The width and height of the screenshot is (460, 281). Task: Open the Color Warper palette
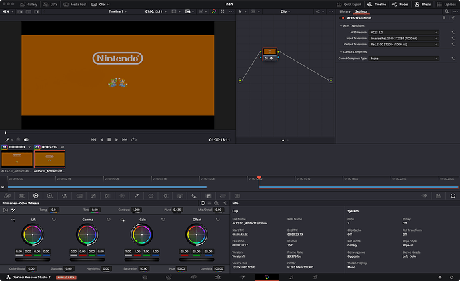(x=123, y=196)
